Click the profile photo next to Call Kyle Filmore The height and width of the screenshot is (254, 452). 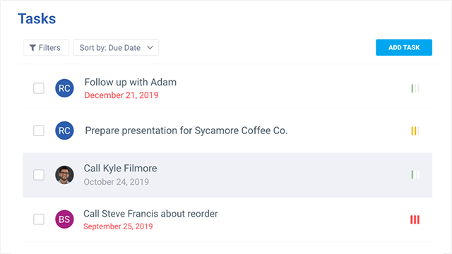(64, 175)
